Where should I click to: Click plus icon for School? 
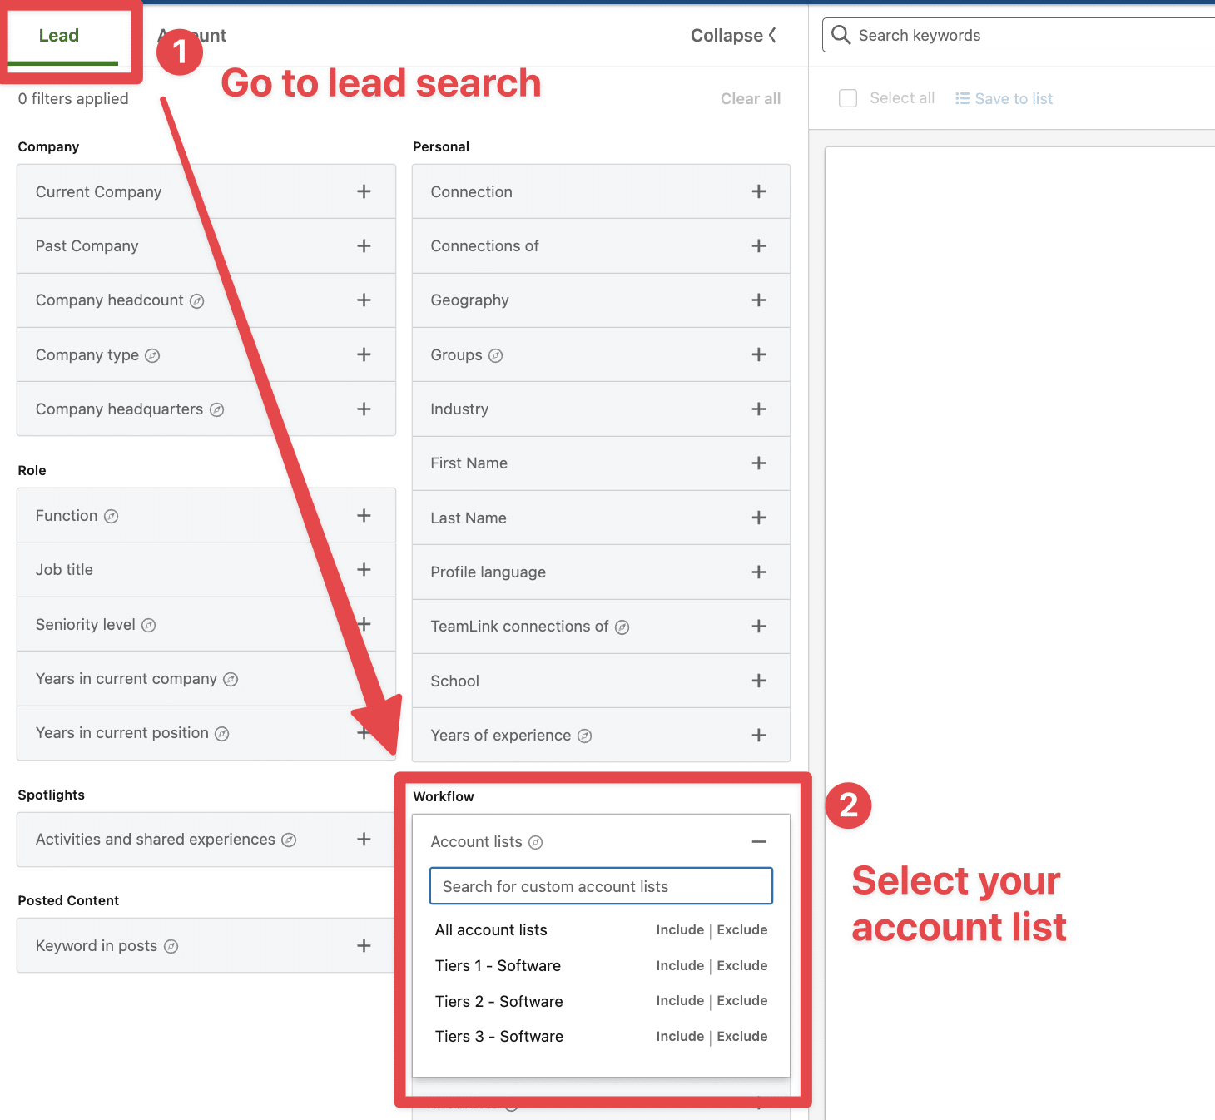tap(758, 681)
